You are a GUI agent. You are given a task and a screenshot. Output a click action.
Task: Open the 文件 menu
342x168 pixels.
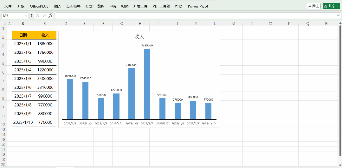pyautogui.click(x=8, y=6)
